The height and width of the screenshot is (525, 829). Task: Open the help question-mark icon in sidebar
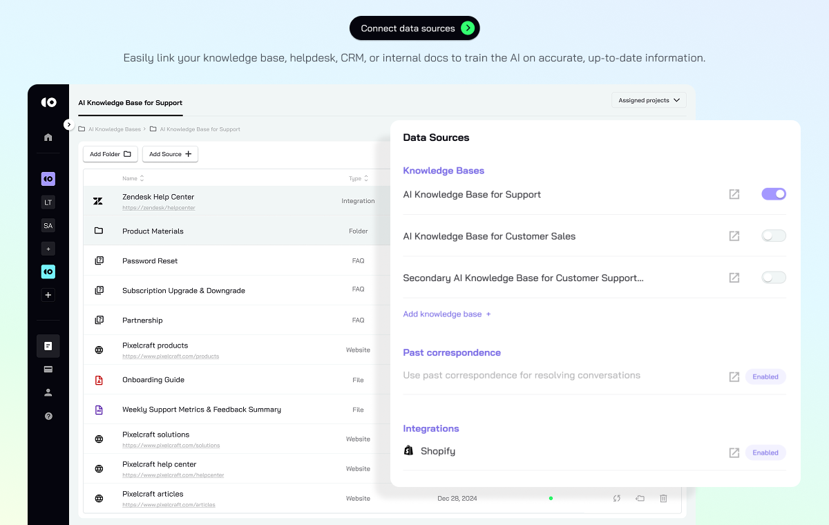coord(48,417)
